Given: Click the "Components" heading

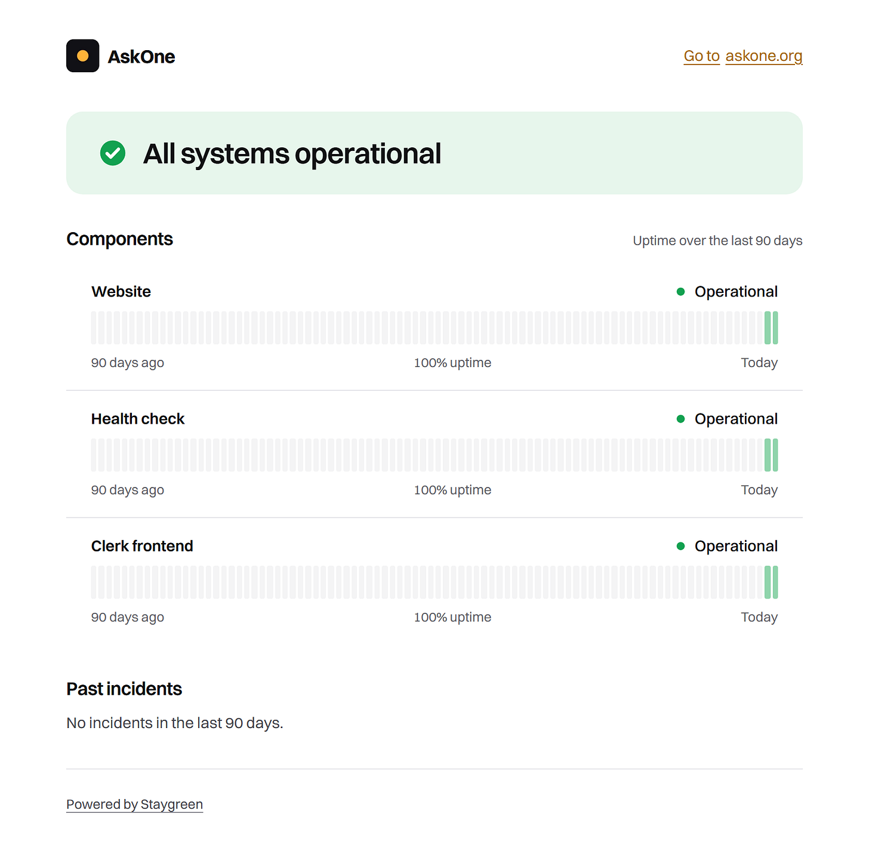Looking at the screenshot, I should coord(120,239).
